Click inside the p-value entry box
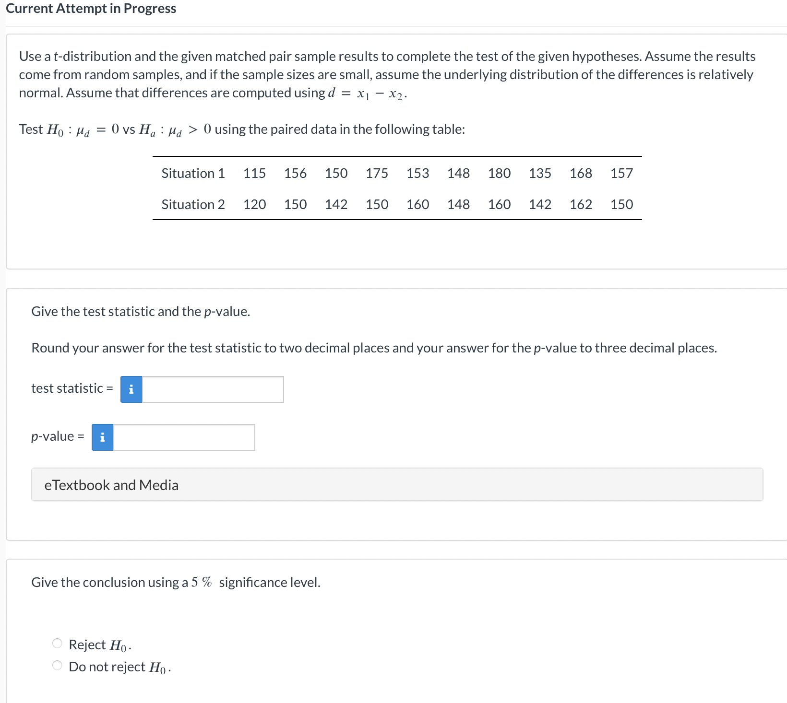 click(x=185, y=437)
